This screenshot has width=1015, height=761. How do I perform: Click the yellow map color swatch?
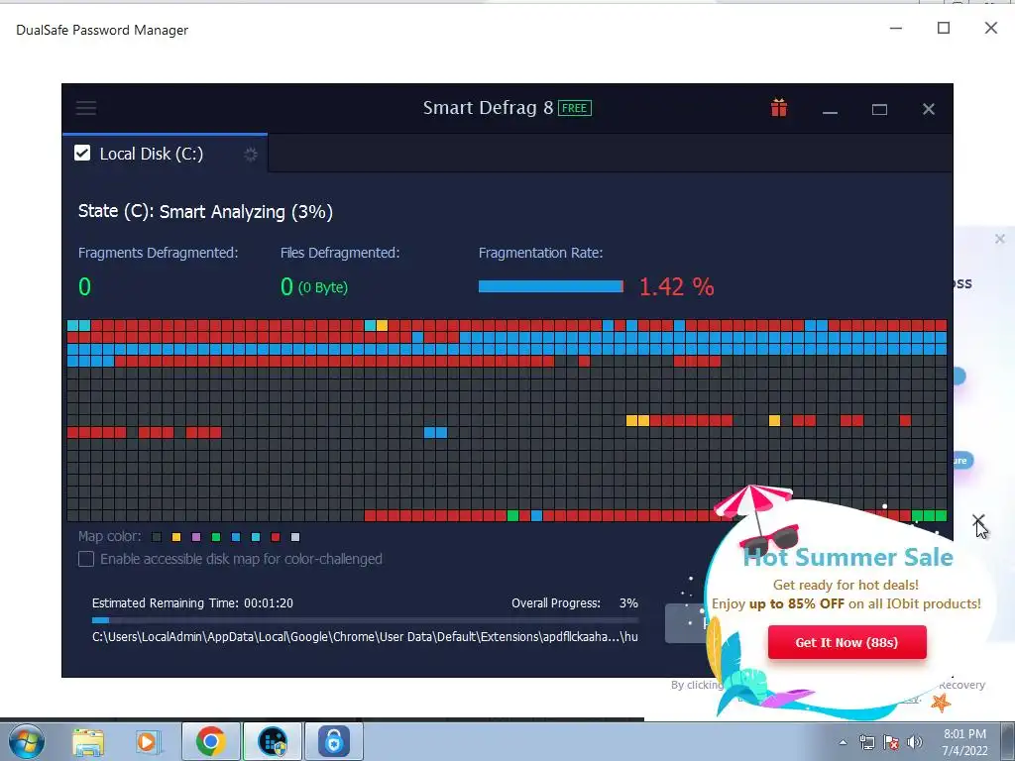[x=176, y=537]
